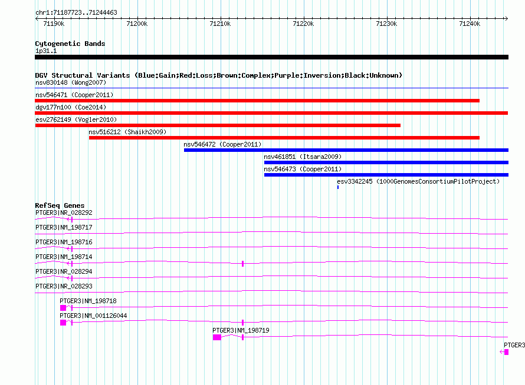Click the nsv830148 (Wong2007) variant label
525x385 pixels.
coord(71,82)
